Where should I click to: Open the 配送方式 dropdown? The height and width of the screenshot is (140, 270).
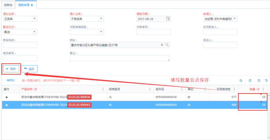click(x=34, y=32)
